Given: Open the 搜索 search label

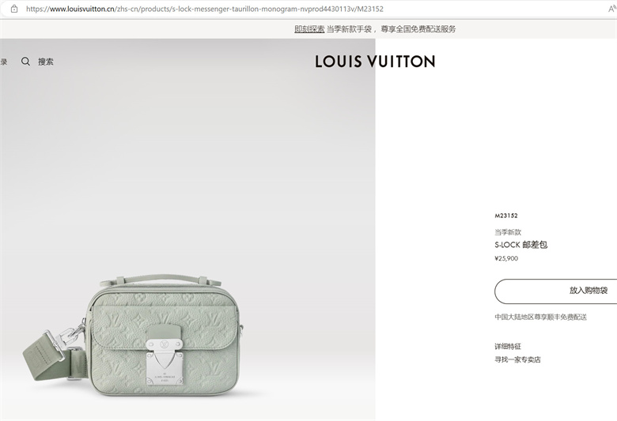Looking at the screenshot, I should coord(46,62).
